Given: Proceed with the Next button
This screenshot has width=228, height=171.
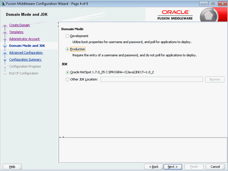Looking at the screenshot, I should click(x=173, y=167).
